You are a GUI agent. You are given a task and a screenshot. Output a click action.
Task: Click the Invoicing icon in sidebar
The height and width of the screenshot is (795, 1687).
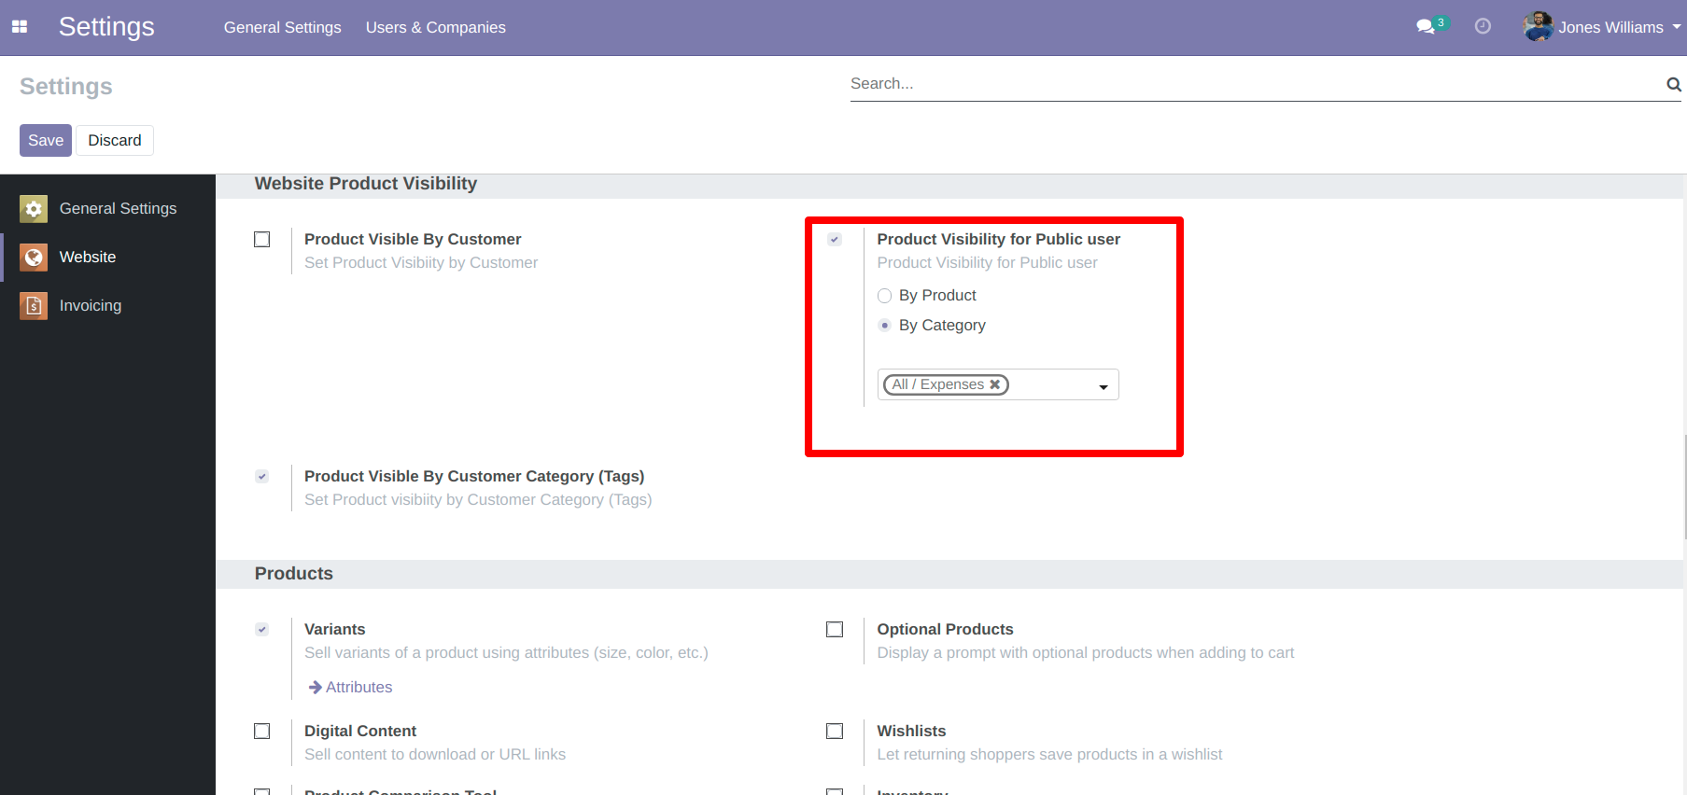(x=34, y=306)
